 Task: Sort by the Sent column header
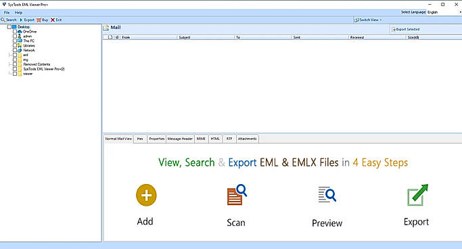click(x=320, y=37)
